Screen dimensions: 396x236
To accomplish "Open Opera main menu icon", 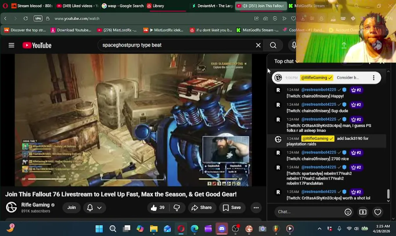I will pos(5,6).
